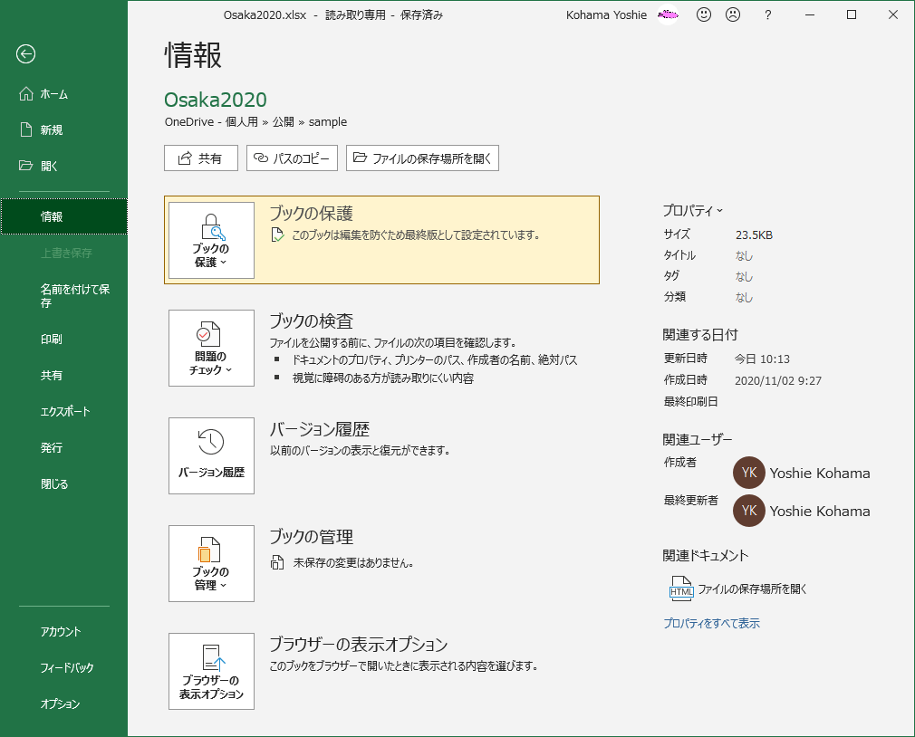915x737 pixels.
Task: Click the YK avatar next to 作成者
Action: coord(748,473)
